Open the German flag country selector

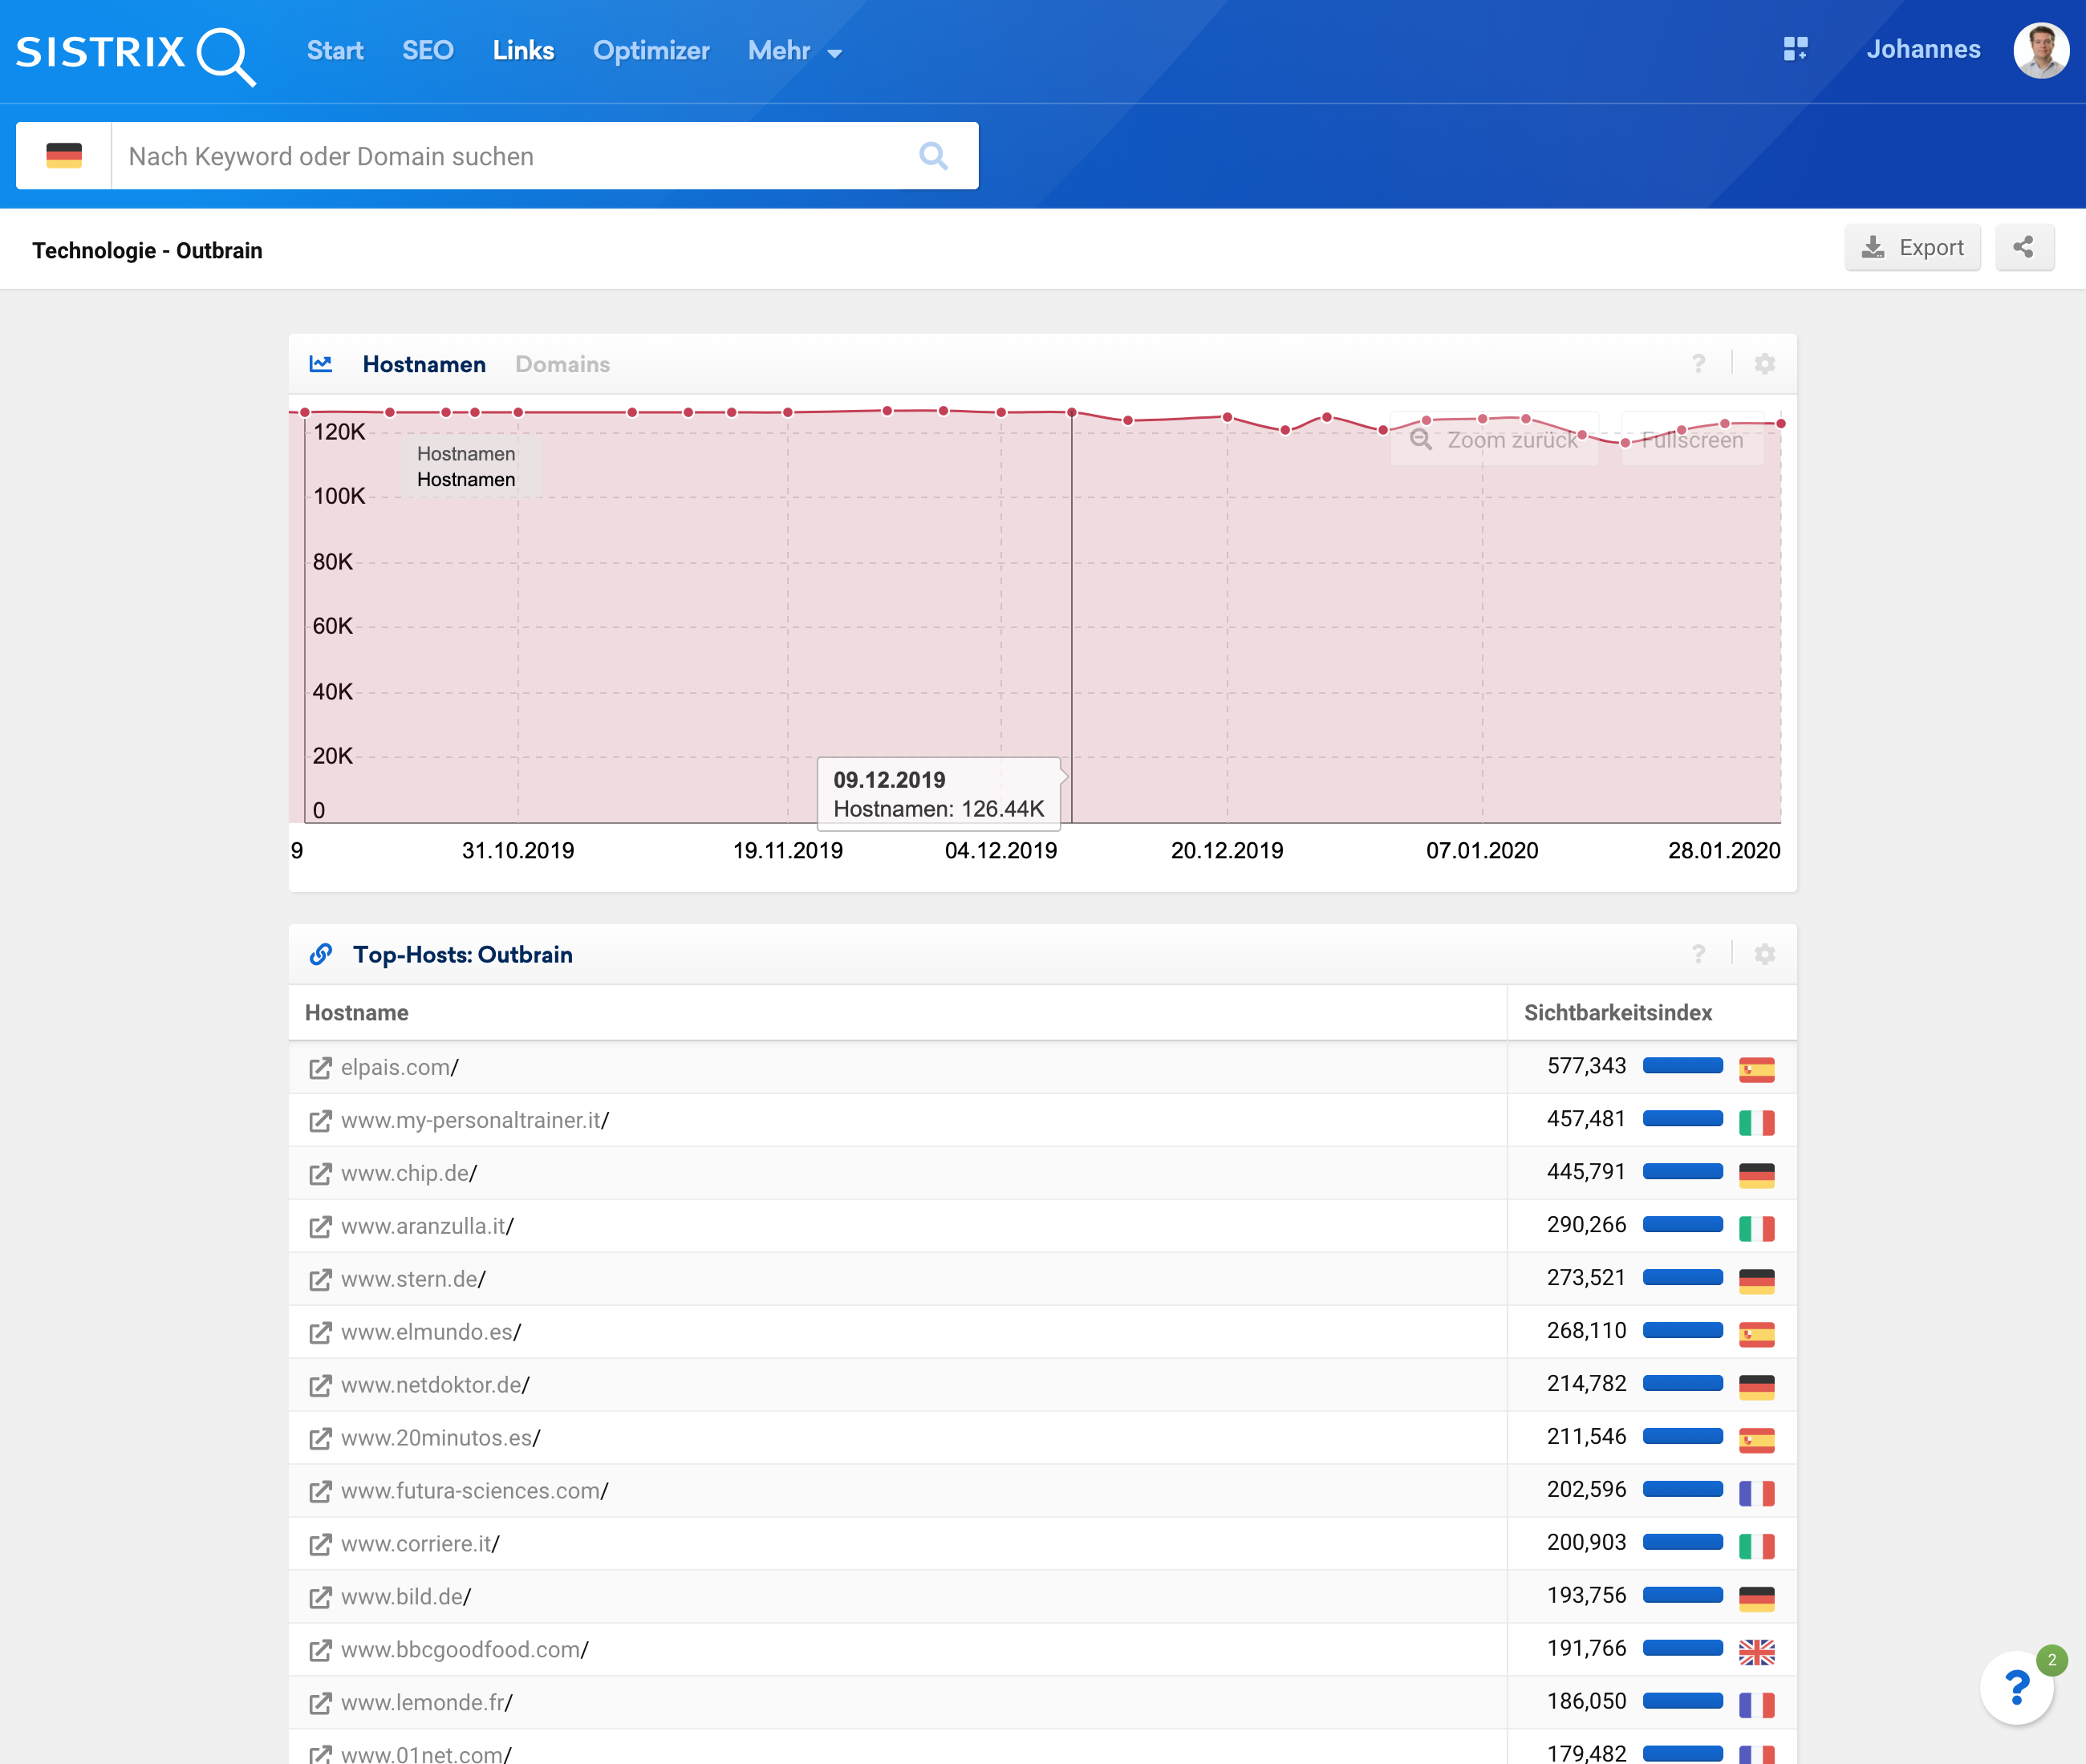click(64, 156)
